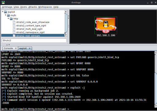Console output scrollbar up arrow
157x111 pixels.
[x=156, y=53]
